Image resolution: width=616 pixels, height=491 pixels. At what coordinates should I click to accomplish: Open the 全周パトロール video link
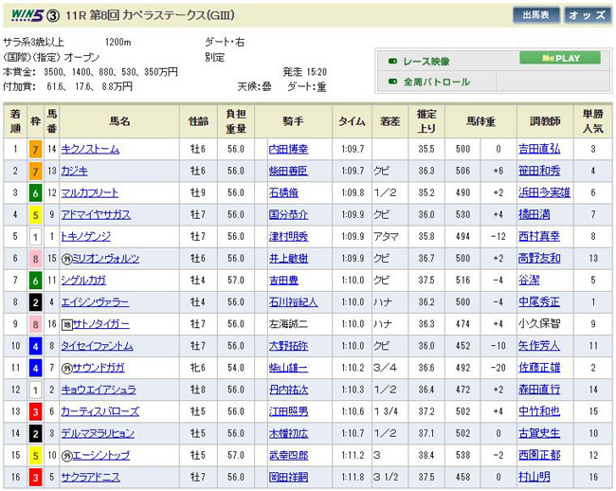(437, 82)
